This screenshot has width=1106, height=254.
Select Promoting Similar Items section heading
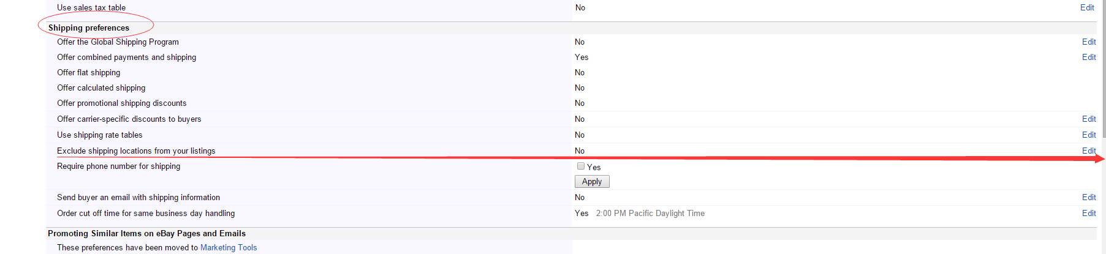(146, 233)
